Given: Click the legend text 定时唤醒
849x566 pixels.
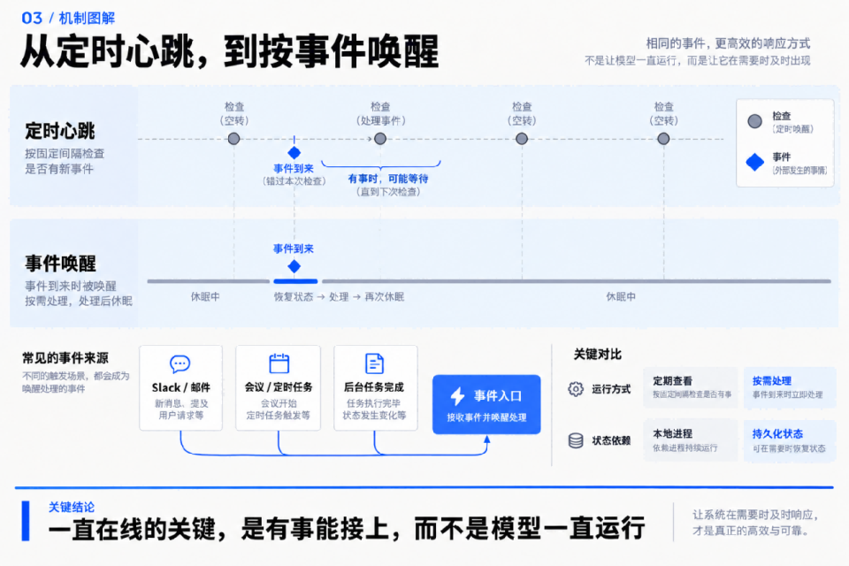Looking at the screenshot, I should [x=792, y=129].
